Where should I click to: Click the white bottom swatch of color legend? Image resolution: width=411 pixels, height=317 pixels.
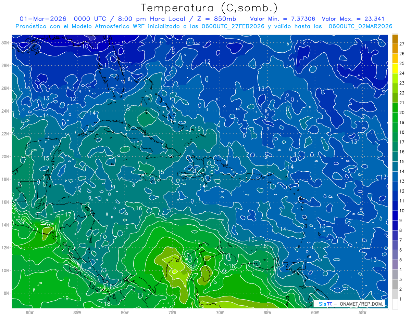click(395, 304)
